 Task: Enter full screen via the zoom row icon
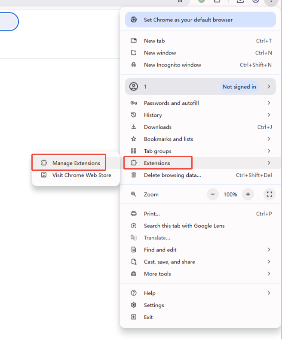pos(269,194)
